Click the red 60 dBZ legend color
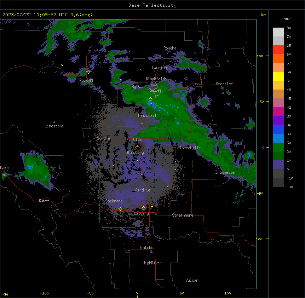The image size is (305, 298). pos(278,50)
